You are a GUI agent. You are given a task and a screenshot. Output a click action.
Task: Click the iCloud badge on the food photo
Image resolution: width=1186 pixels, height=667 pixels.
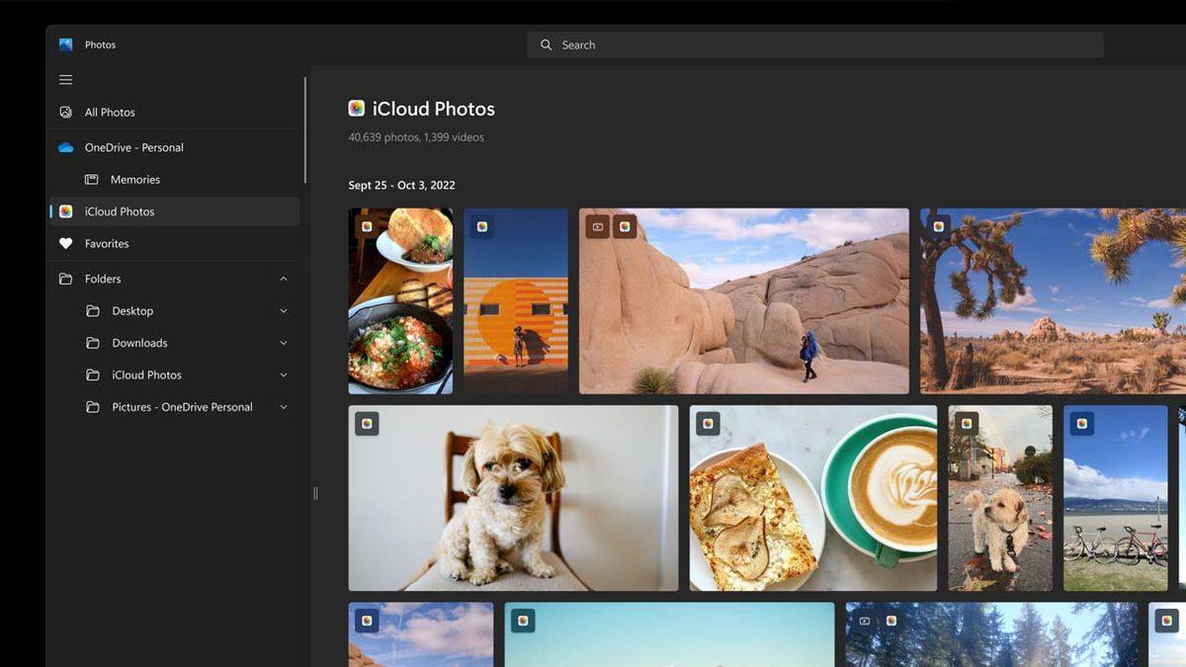(367, 226)
